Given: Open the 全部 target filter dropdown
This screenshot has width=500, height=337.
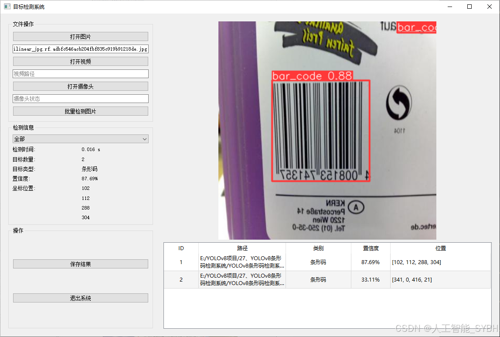Looking at the screenshot, I should 80,139.
